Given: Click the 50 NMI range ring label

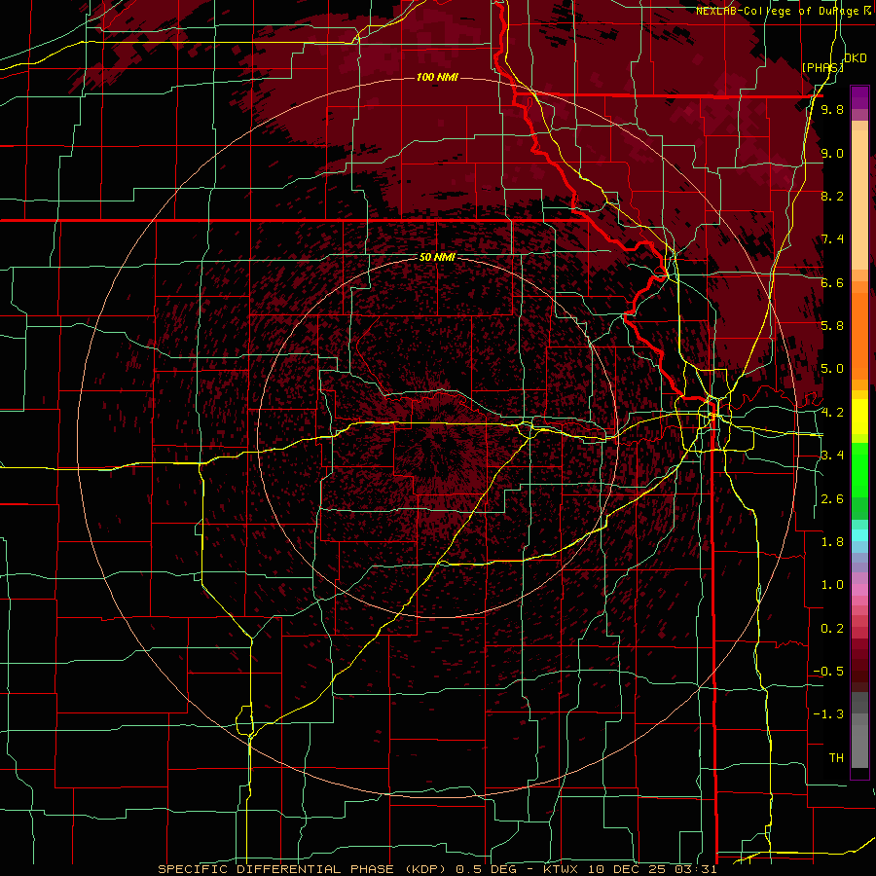Looking at the screenshot, I should click(437, 257).
